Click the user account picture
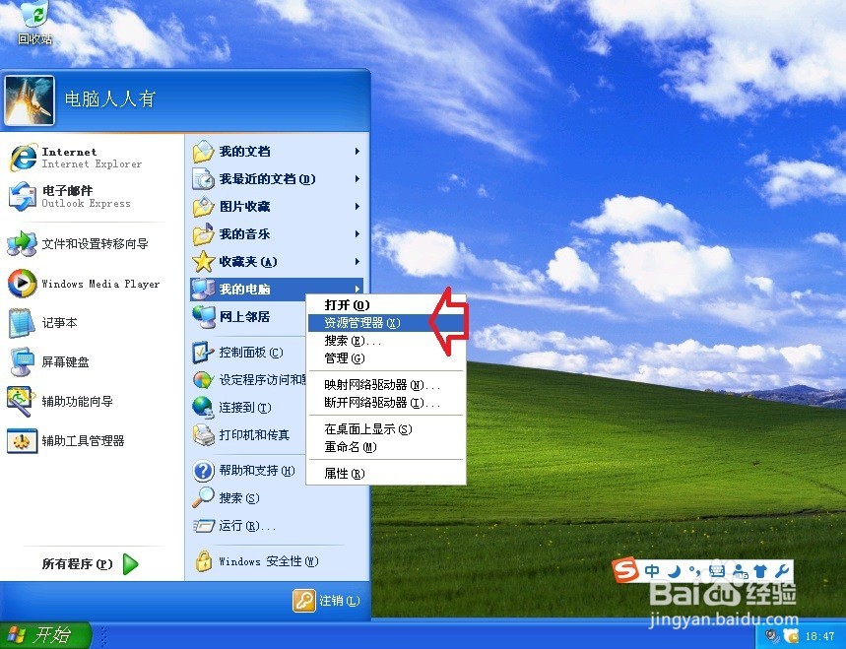Screen dimensions: 846x649 click(30, 100)
